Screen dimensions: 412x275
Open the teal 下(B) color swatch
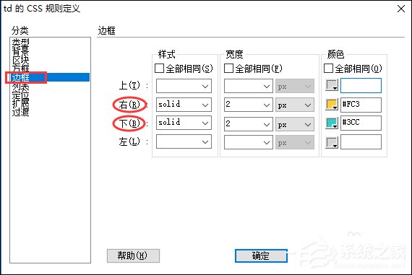point(332,123)
